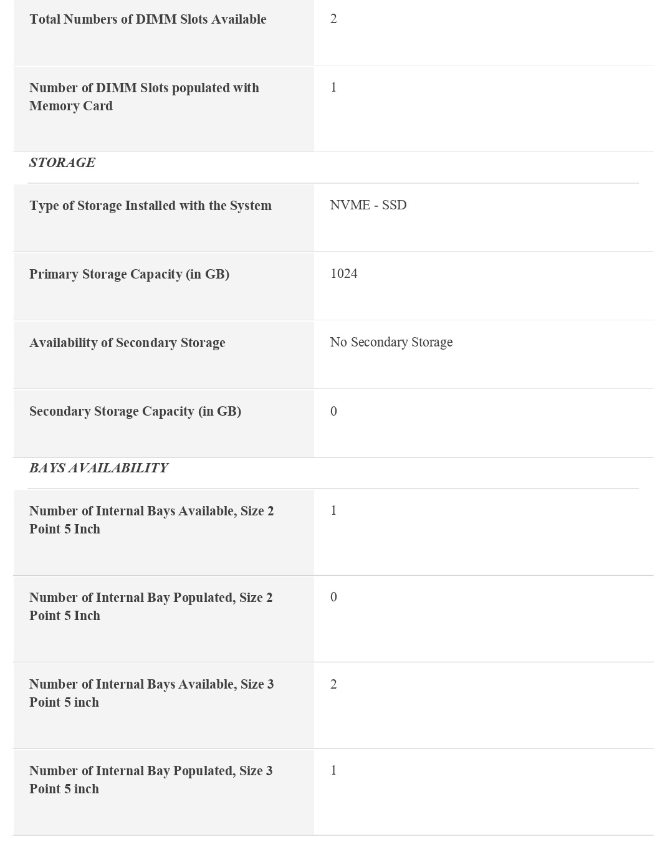Select the Internal Bays Available 2 Point 5 Inch label
This screenshot has height=855, width=665.
151,520
